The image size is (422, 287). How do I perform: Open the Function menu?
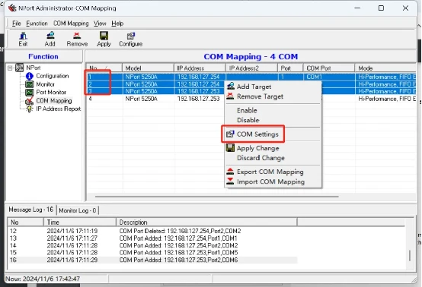37,24
